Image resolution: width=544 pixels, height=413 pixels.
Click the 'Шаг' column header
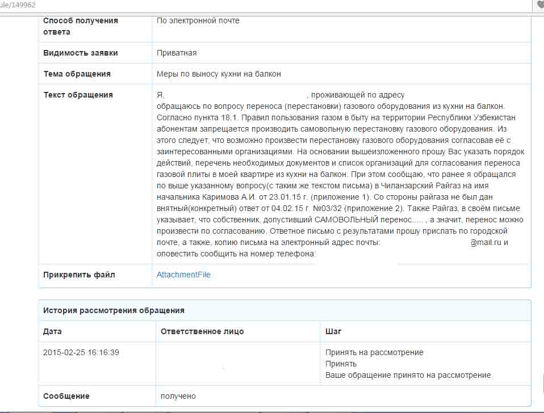point(333,331)
